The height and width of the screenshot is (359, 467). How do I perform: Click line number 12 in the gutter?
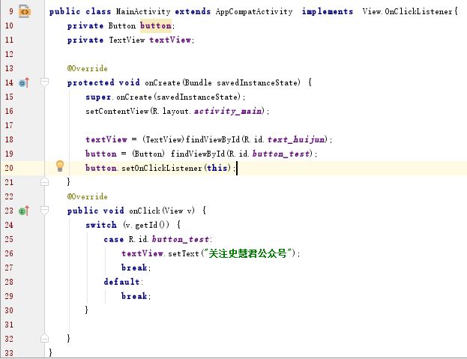(x=9, y=54)
